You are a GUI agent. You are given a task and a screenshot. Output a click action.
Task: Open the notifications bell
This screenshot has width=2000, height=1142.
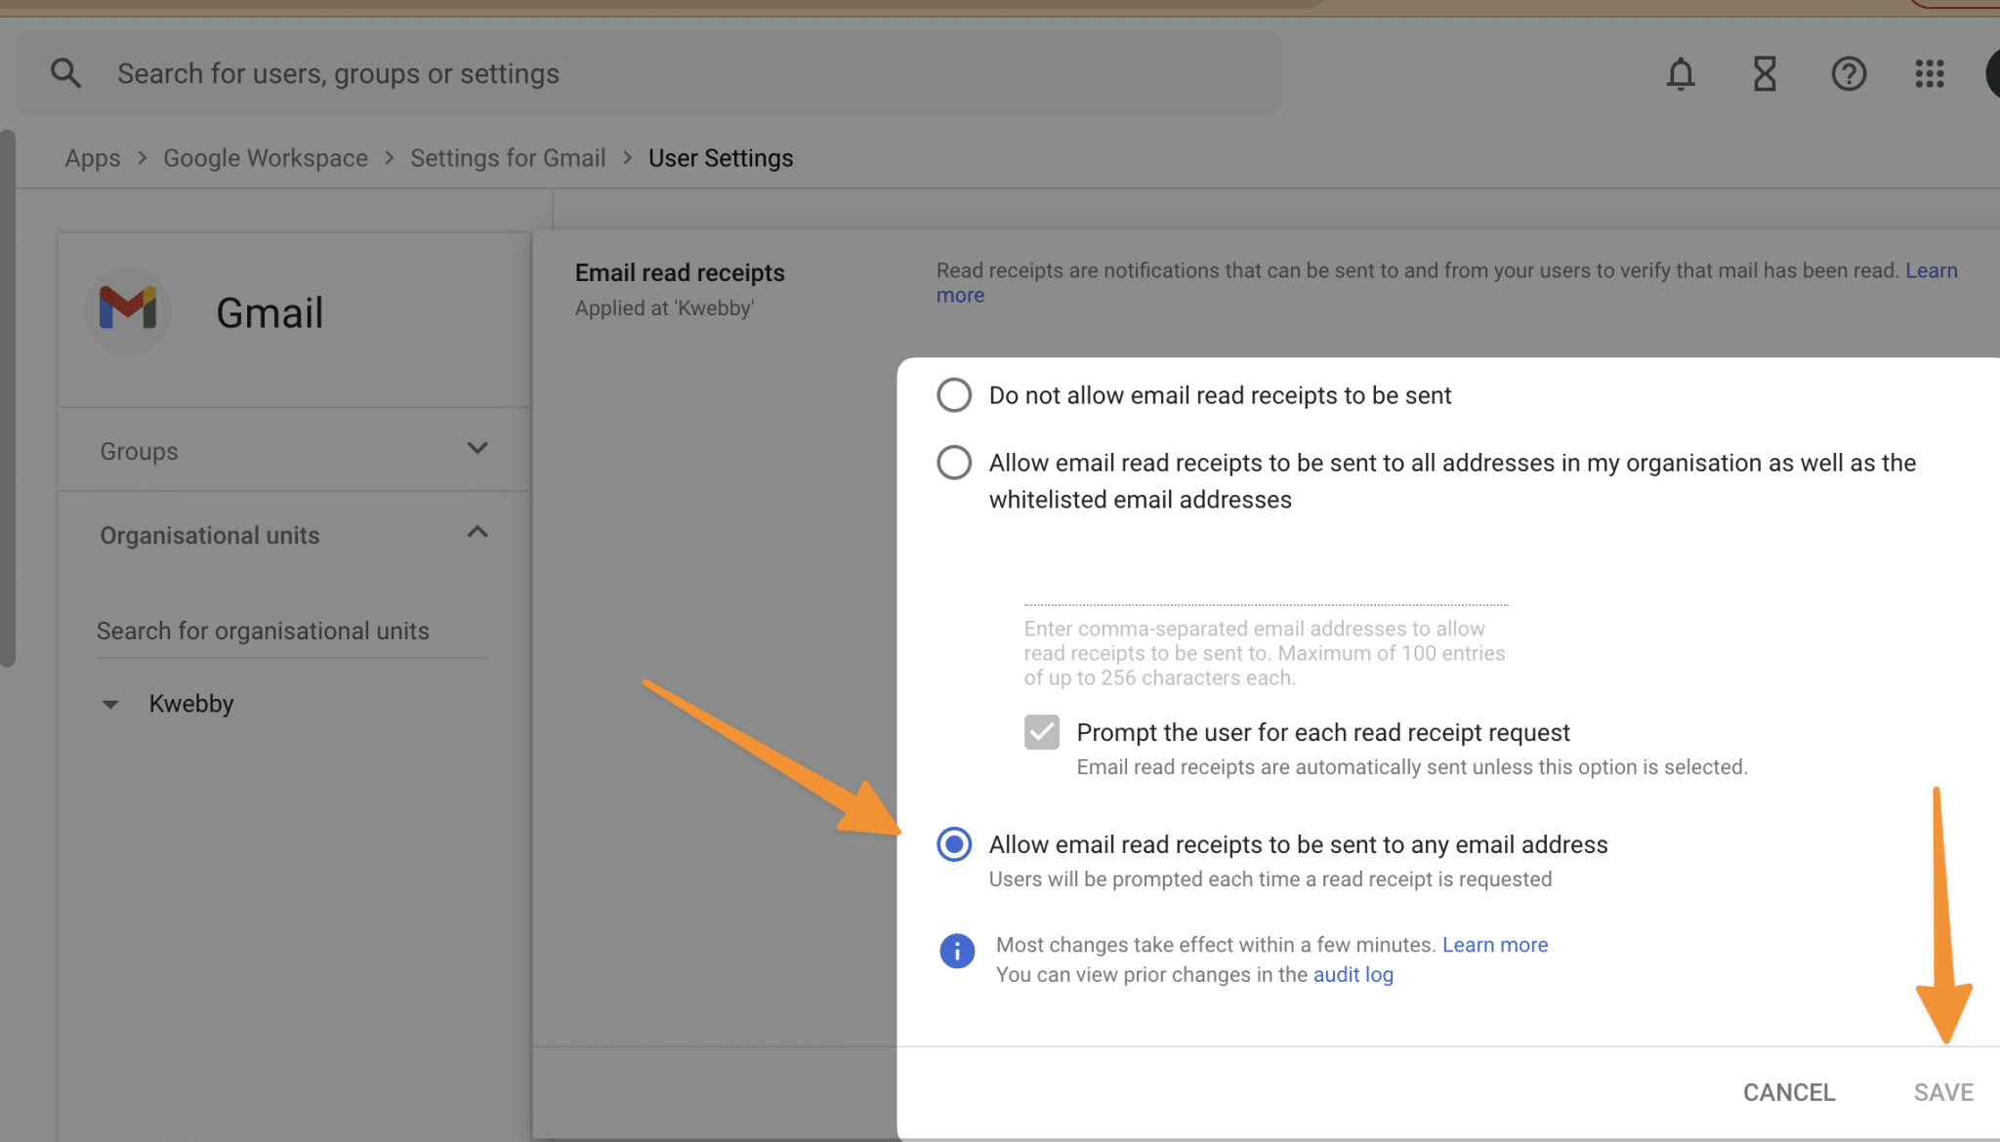pyautogui.click(x=1681, y=73)
